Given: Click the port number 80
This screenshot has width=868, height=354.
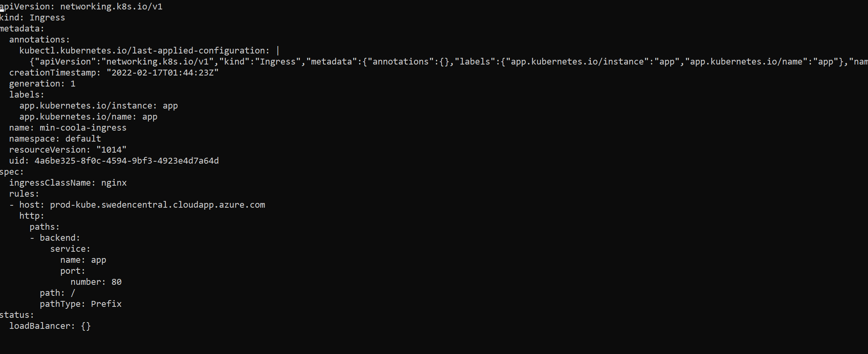Looking at the screenshot, I should 117,282.
